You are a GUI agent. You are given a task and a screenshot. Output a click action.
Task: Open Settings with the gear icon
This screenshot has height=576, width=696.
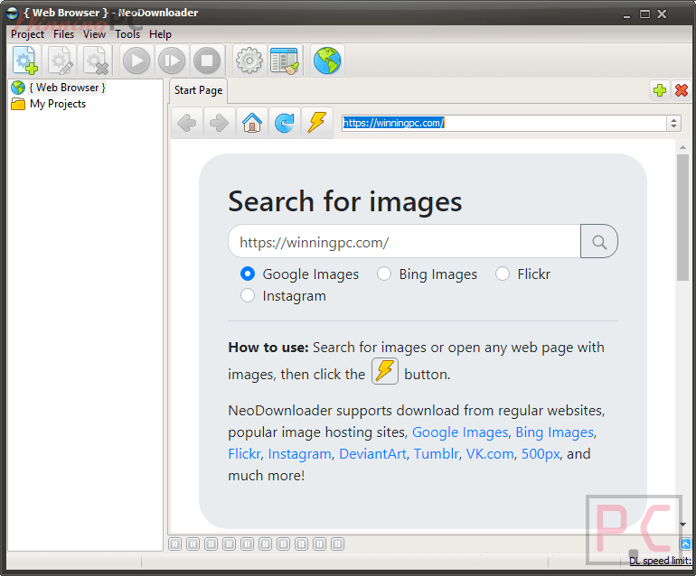pos(249,60)
